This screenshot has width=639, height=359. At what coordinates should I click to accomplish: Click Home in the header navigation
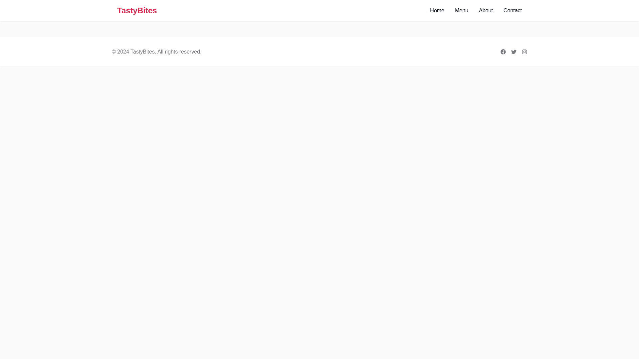(x=437, y=11)
